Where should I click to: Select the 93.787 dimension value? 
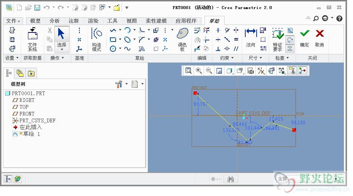pos(200,104)
